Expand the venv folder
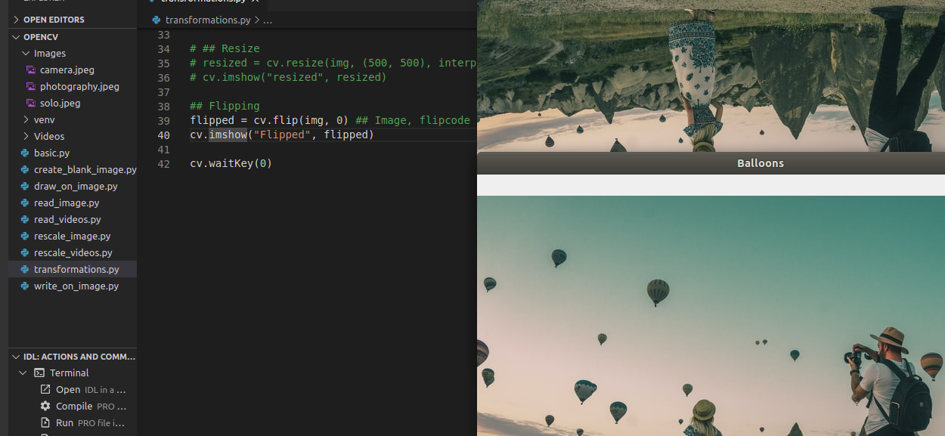Viewport: 945px width, 436px height. 25,119
